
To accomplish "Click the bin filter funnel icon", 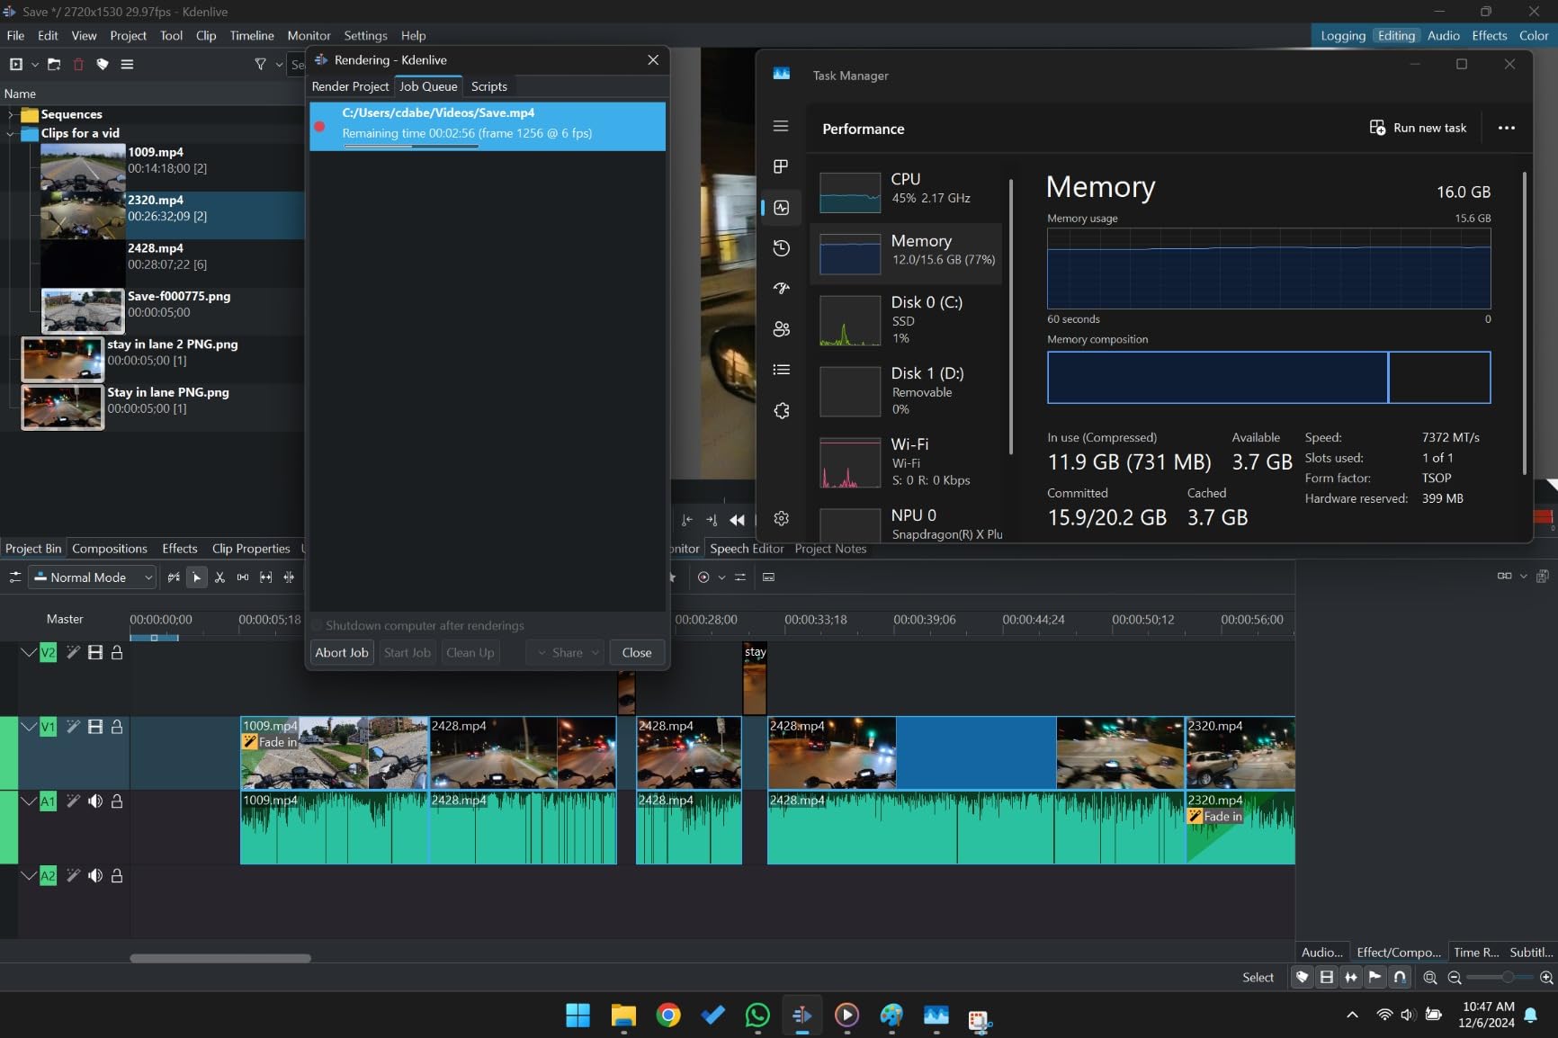I will (x=260, y=65).
